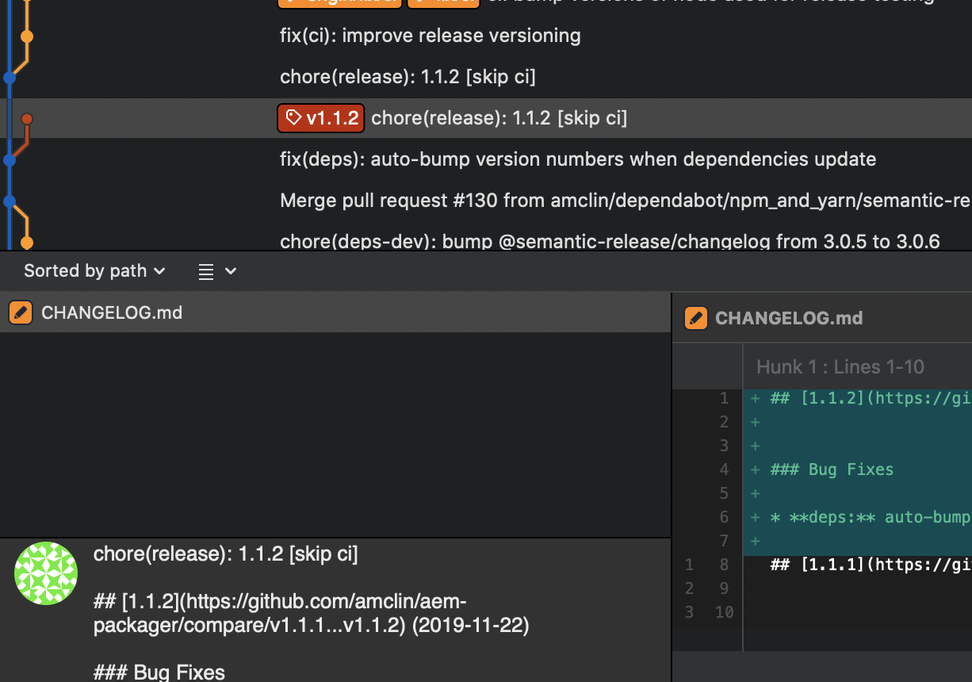Click the CHANGELOG.md diff panel header
The width and height of the screenshot is (972, 682).
pos(789,317)
